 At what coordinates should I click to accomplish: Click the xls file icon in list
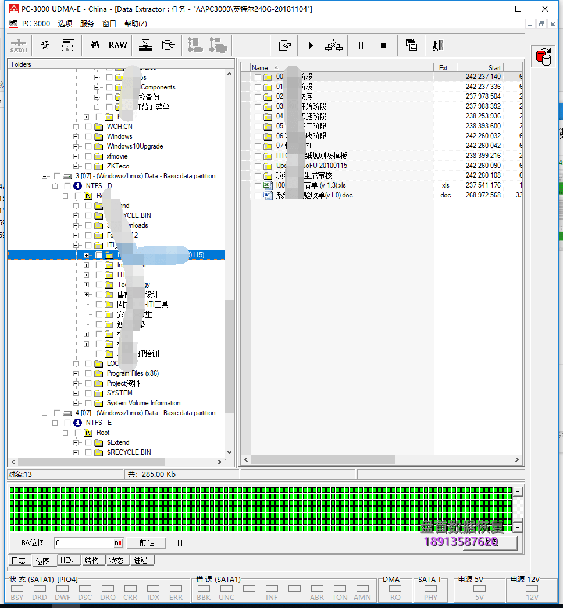[268, 185]
